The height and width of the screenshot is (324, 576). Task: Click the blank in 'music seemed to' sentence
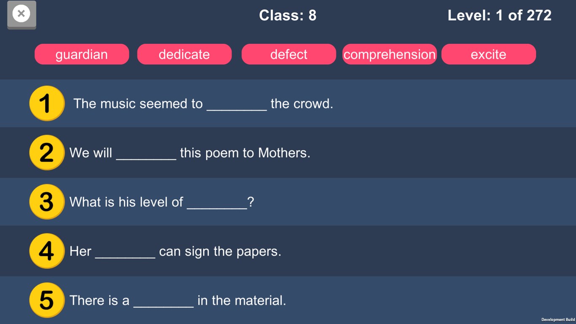click(x=237, y=105)
